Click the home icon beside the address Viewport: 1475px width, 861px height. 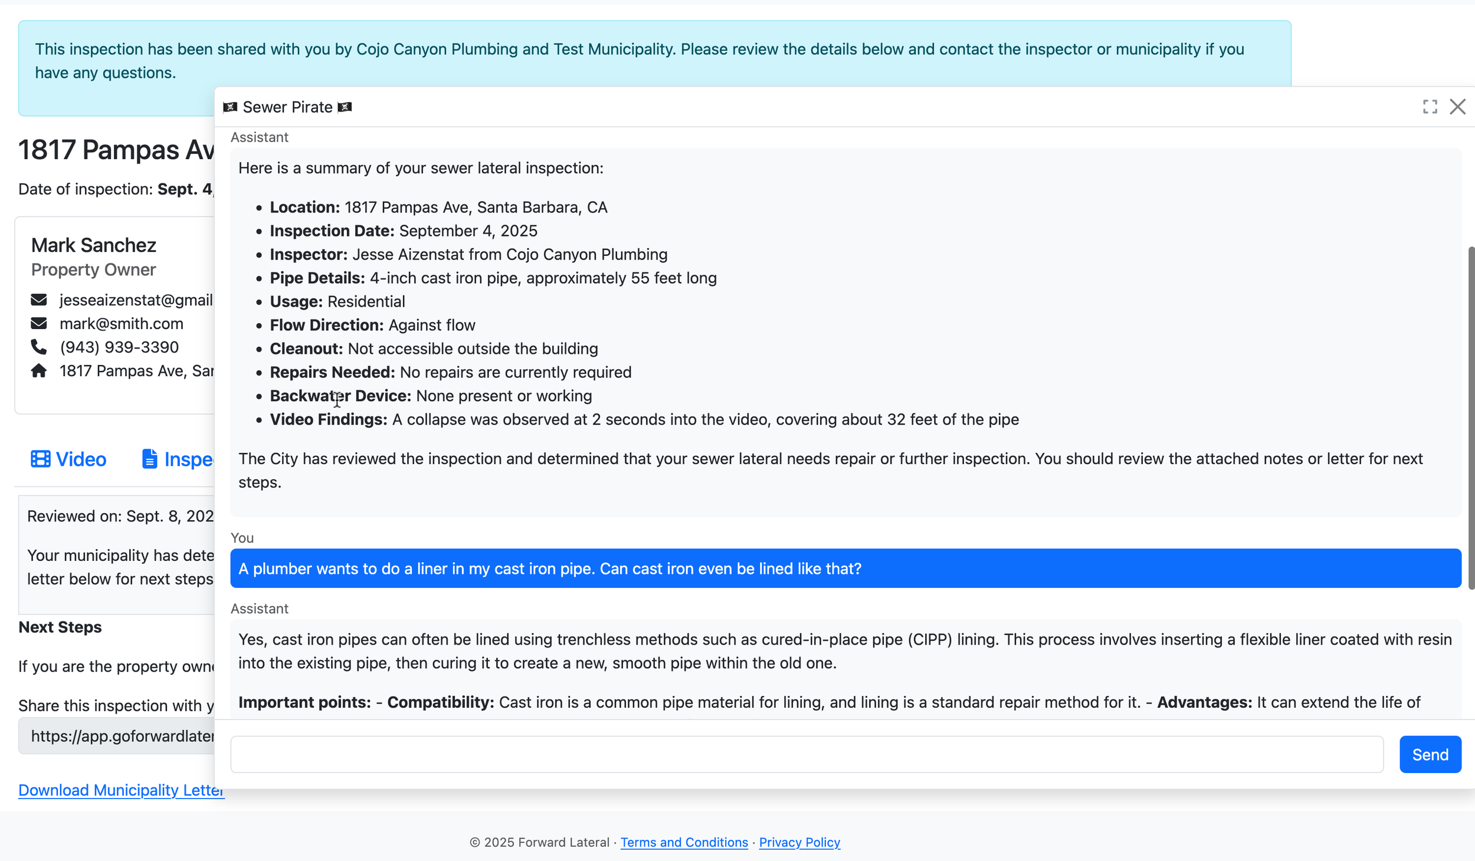pos(39,371)
